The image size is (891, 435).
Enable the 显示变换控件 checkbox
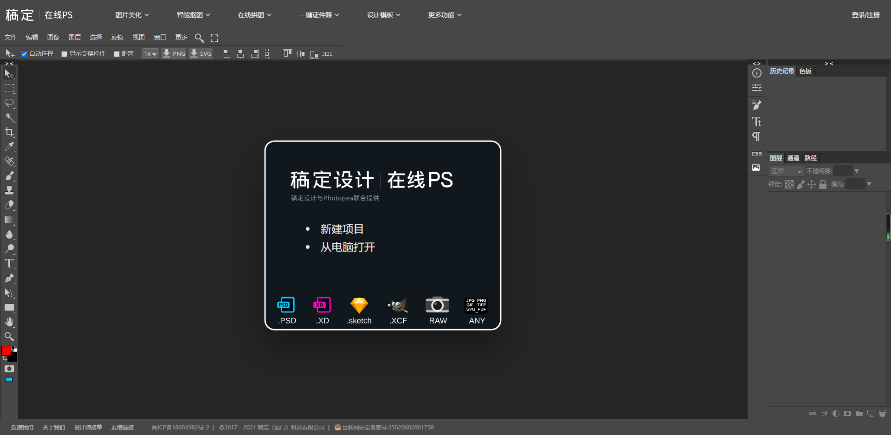pyautogui.click(x=65, y=54)
